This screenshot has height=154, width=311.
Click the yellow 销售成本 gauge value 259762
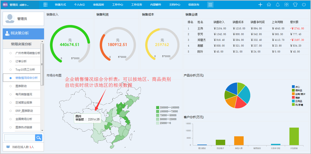[x=162, y=45]
